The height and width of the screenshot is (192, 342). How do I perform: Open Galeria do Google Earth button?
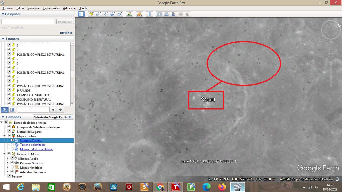pyautogui.click(x=53, y=117)
